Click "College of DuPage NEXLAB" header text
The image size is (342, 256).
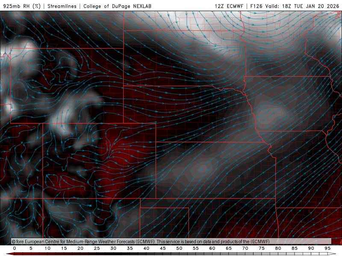[117, 6]
